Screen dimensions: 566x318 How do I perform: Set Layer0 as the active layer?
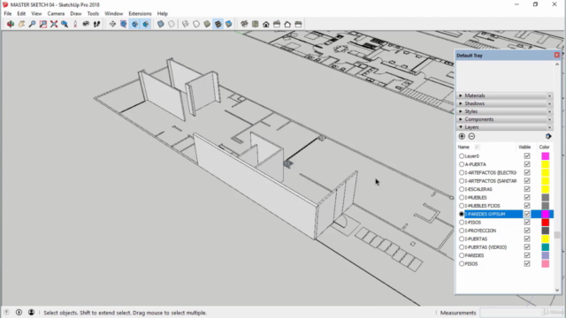[462, 156]
